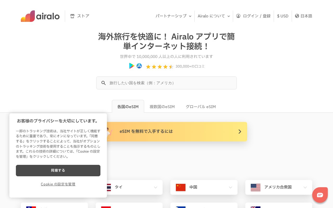Select the アメリカ合衆国 country card
This screenshot has height=208, width=333.
279,187
